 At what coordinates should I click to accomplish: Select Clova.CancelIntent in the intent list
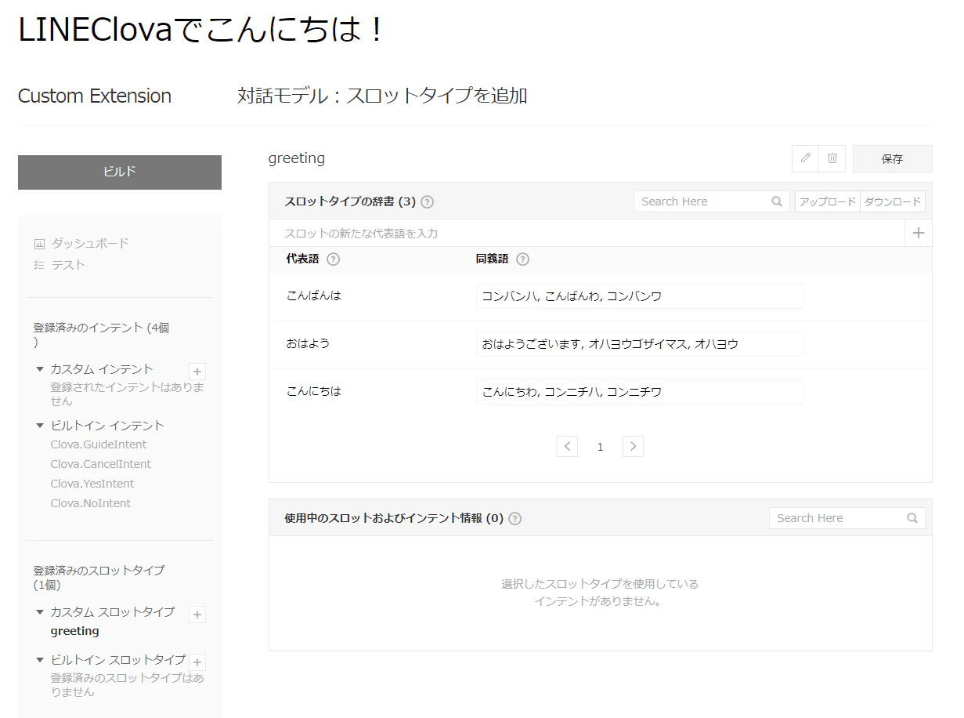click(x=101, y=464)
